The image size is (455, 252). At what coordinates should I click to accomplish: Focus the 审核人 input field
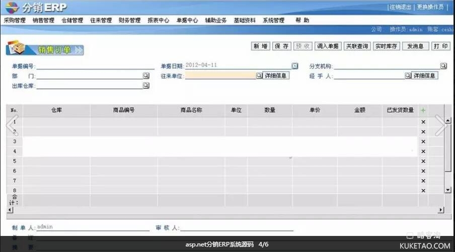(x=237, y=228)
